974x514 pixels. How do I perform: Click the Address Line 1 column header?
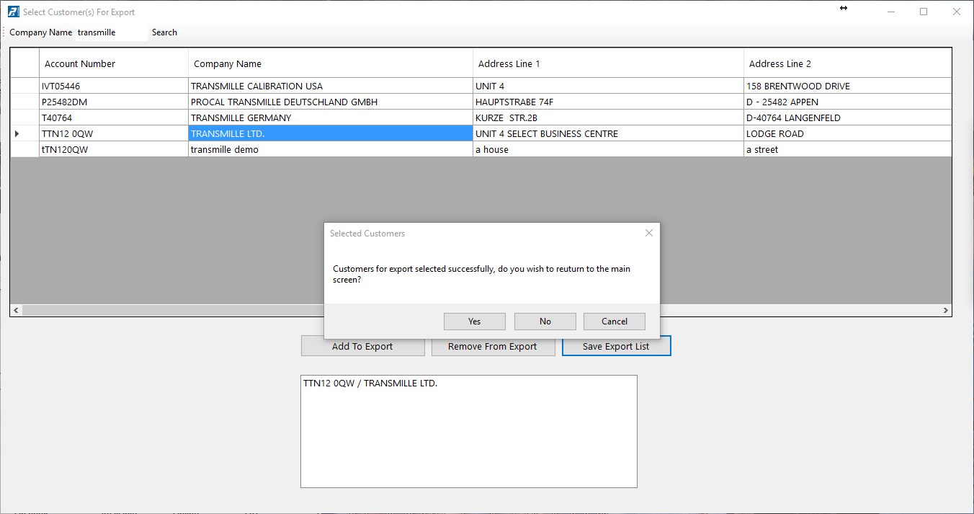[608, 63]
